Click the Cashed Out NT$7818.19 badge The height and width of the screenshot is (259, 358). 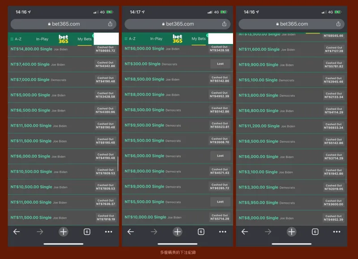pos(106,218)
